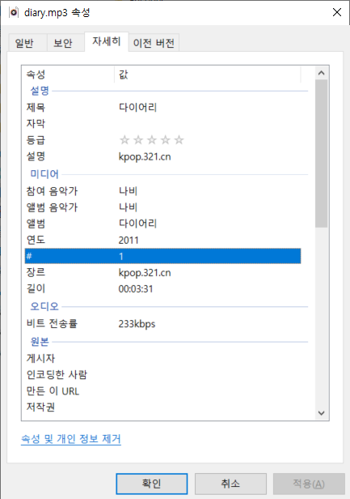Viewport: 350px width, 499px height.
Task: Click the vertical scrollbar thumb
Action: click(322, 153)
